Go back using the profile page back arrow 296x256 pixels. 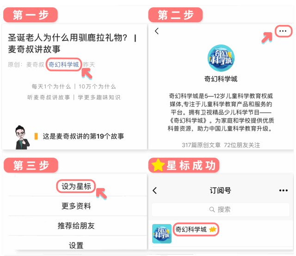157,31
